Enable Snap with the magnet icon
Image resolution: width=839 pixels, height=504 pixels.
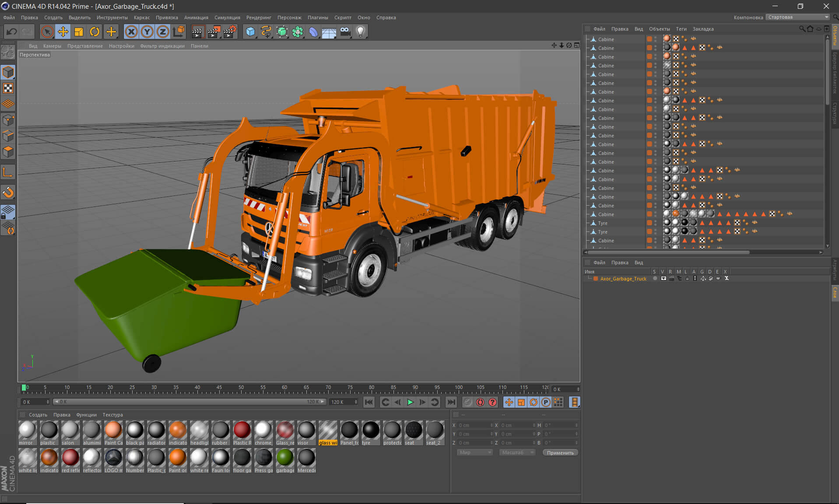pos(8,192)
